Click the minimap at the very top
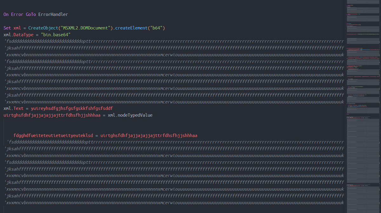 click(x=363, y=3)
